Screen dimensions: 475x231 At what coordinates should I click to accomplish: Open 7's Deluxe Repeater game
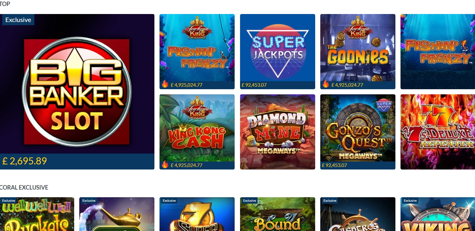438,132
